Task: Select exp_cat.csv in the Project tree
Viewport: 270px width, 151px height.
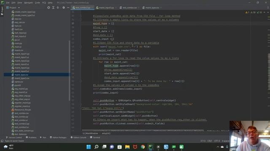Action: pos(20,22)
